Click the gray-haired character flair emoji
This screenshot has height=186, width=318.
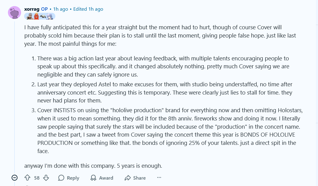(29, 16)
